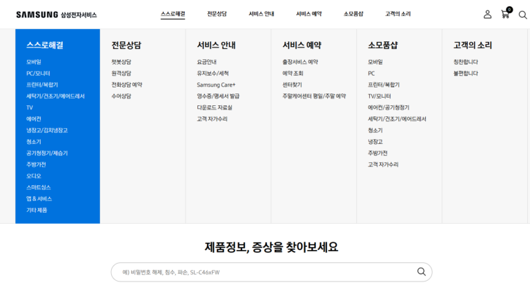Open 출장서비스 예약 link
The height and width of the screenshot is (285, 530).
pyautogui.click(x=300, y=62)
